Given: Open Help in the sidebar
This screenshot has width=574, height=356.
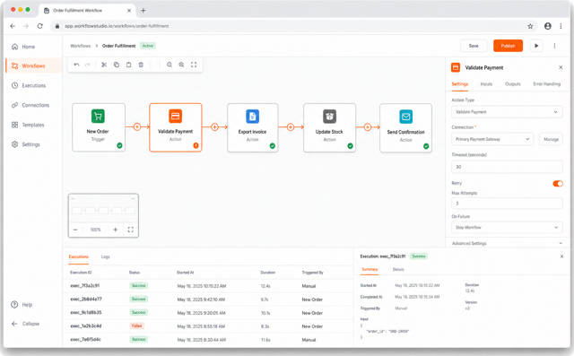Looking at the screenshot, I should (22, 304).
